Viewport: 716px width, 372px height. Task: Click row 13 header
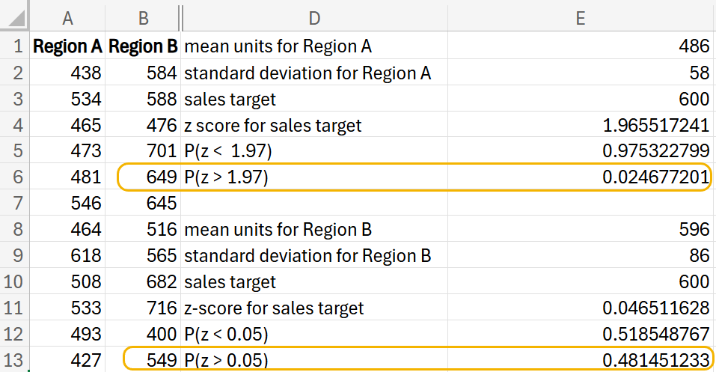click(x=15, y=360)
